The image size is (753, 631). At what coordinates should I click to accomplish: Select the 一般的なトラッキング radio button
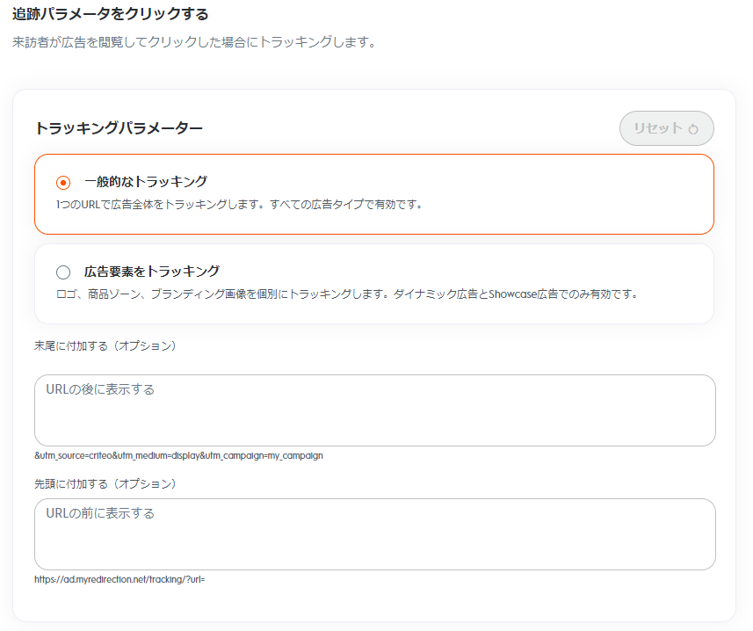pyautogui.click(x=63, y=183)
